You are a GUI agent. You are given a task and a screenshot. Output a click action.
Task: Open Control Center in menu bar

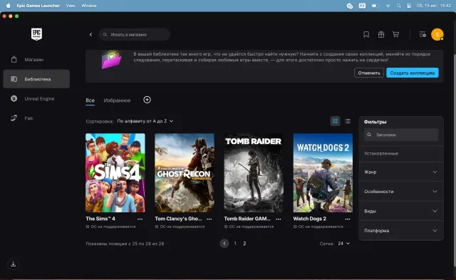409,6
